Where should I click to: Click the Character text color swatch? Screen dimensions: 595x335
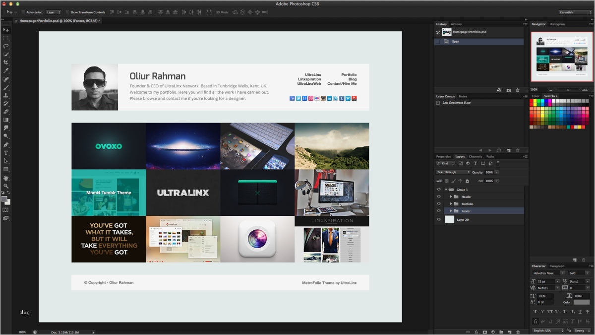tap(582, 302)
